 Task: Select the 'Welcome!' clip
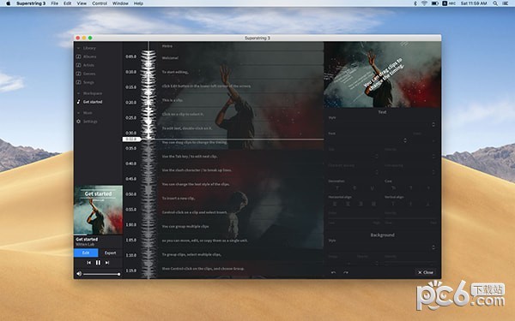coord(170,58)
